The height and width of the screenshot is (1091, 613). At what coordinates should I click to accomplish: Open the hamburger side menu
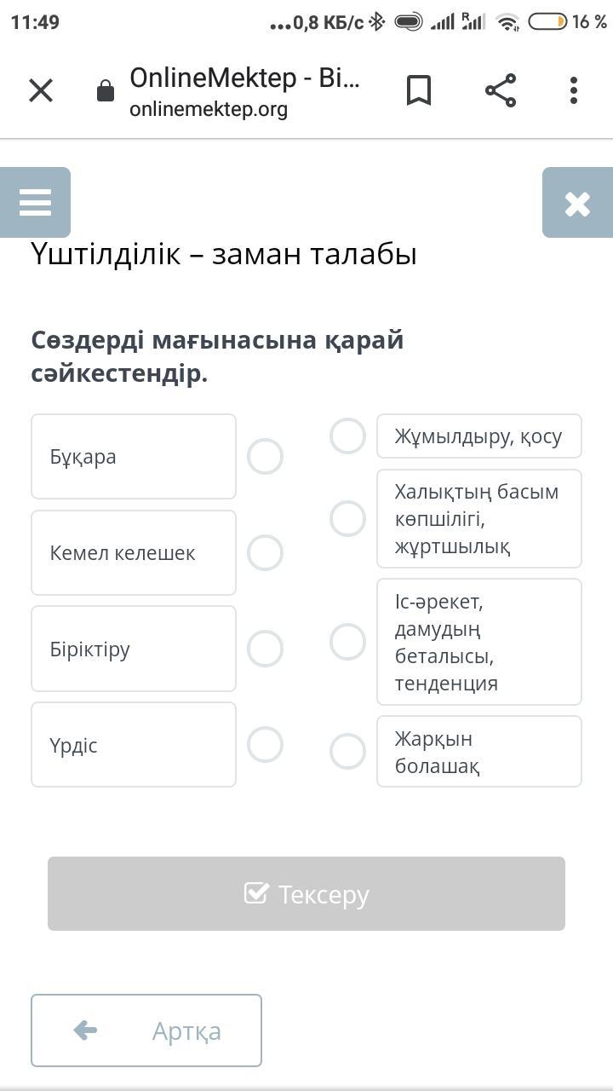coord(35,203)
